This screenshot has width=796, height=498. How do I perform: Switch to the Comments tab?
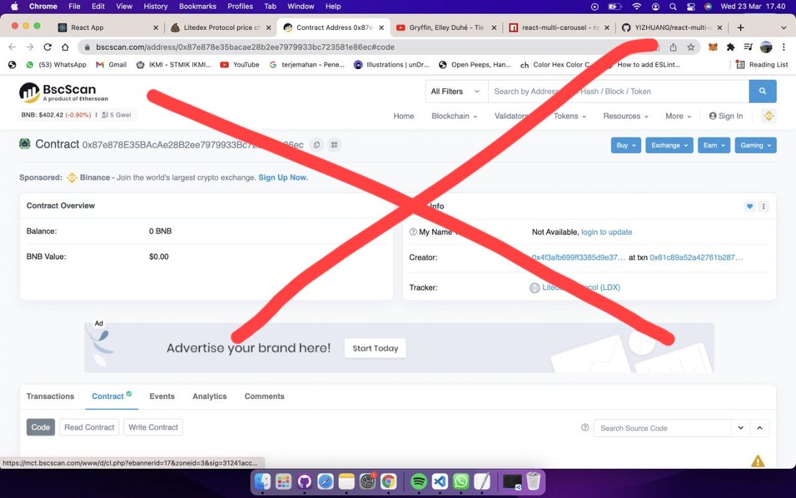(265, 396)
